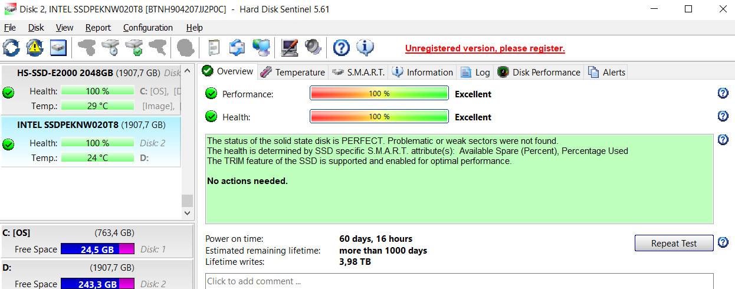Click help icon beside Repeat Test button
The width and height of the screenshot is (735, 289).
pos(723,242)
